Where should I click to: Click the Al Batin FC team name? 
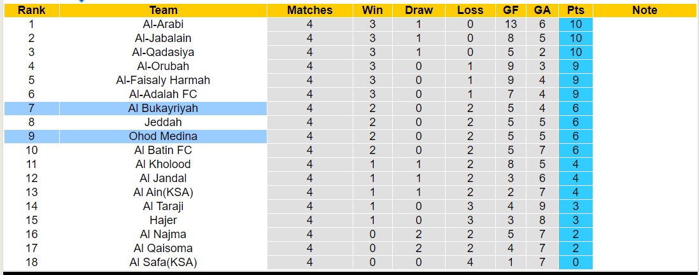pyautogui.click(x=163, y=150)
